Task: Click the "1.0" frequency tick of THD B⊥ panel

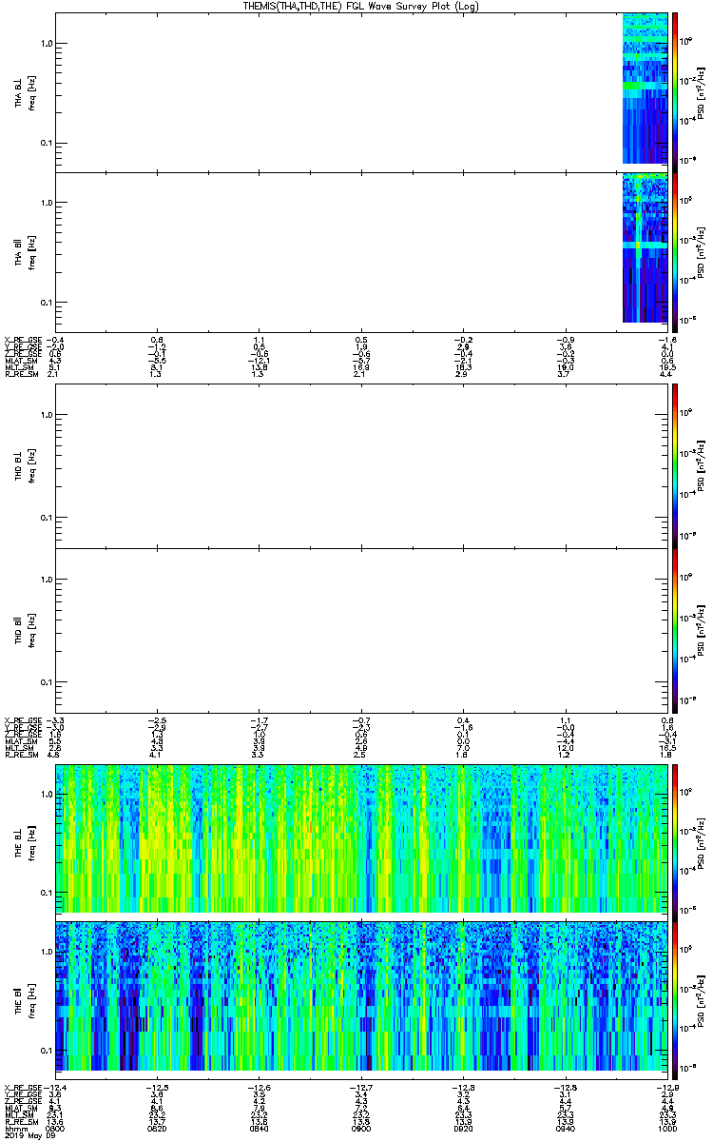Action: pos(45,415)
